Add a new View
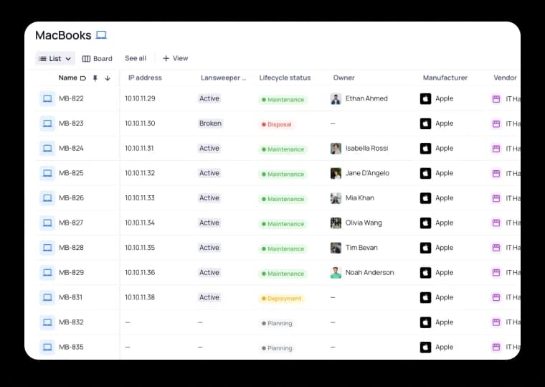The image size is (545, 387). pyautogui.click(x=175, y=58)
